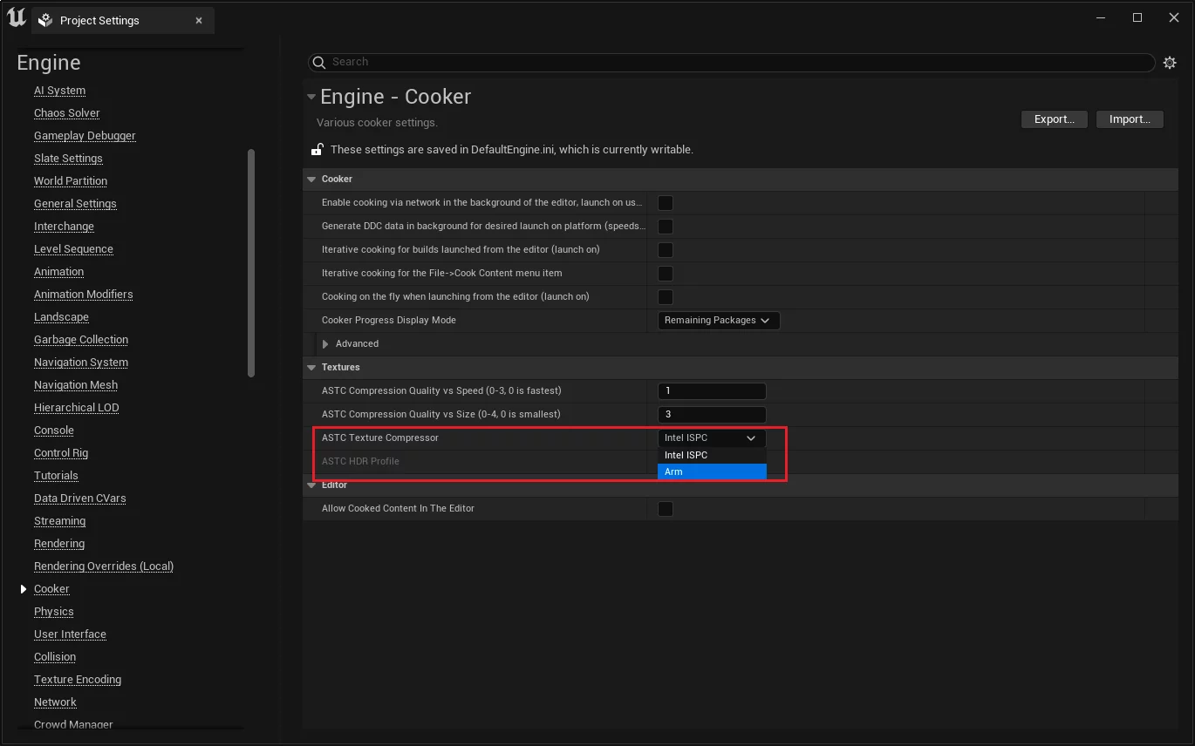
Task: Click the sidebar vertical scrollbar
Action: tap(251, 261)
